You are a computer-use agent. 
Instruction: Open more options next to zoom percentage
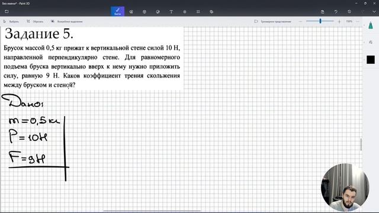(x=358, y=21)
